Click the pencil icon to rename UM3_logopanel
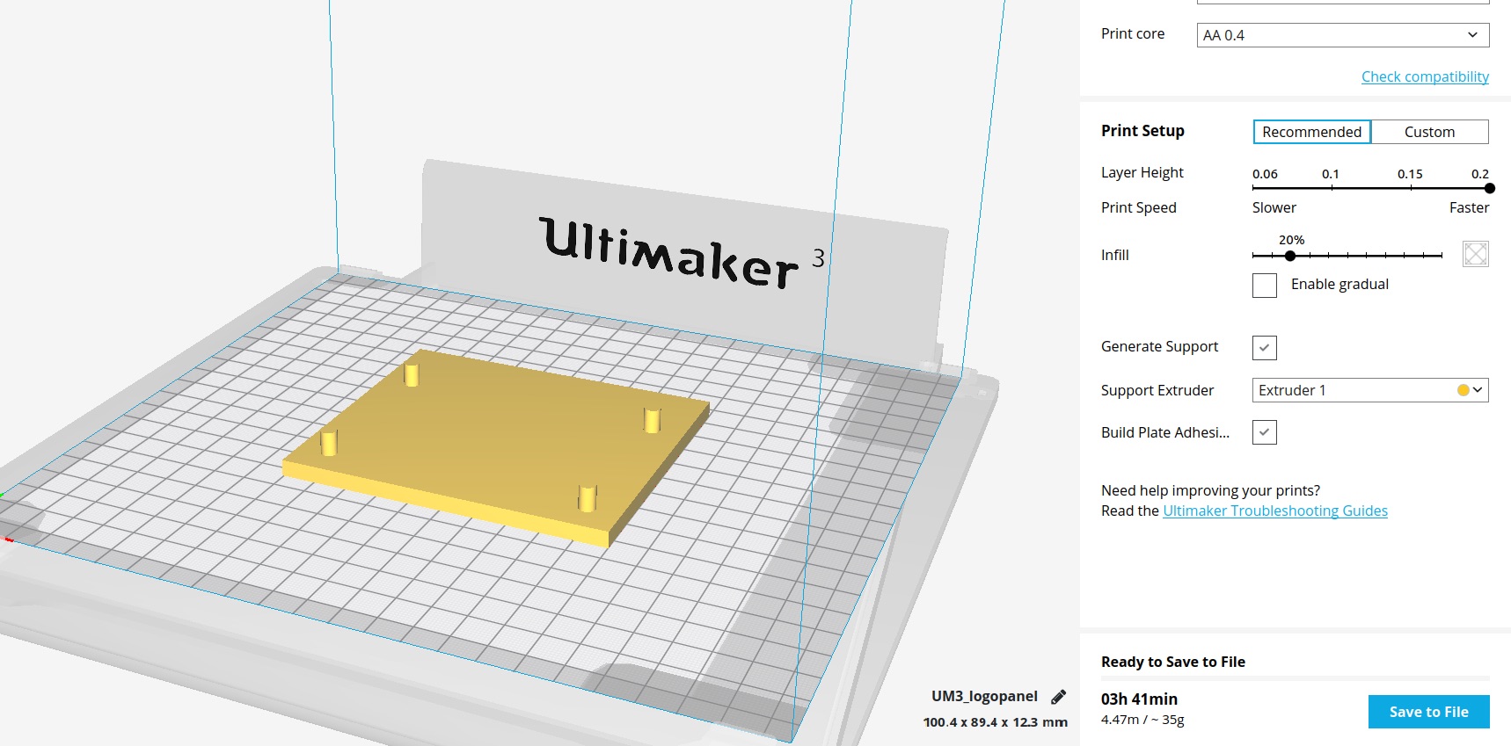Image resolution: width=1511 pixels, height=746 pixels. point(1059,697)
